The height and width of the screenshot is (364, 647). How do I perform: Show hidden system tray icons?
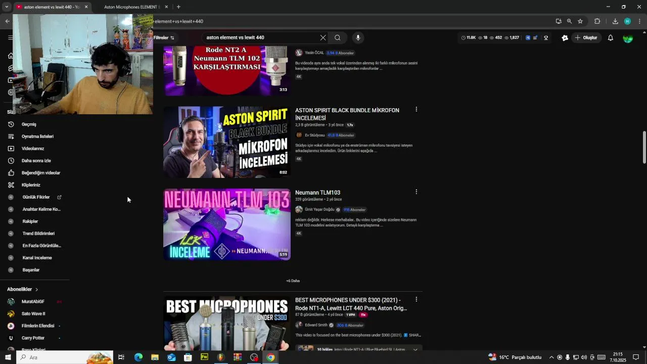click(551, 357)
